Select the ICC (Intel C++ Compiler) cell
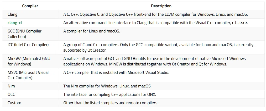Screen dimensions: 266x111 click(x=30, y=47)
